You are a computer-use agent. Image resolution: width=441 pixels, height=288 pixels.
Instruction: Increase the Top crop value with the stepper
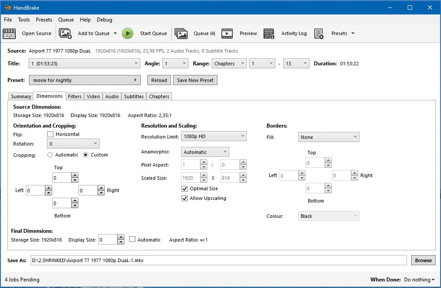click(75, 175)
